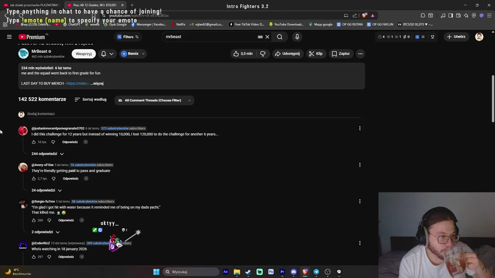This screenshot has height=278, width=495.
Task: Open Mapy google bookmark
Action: pos(320,24)
